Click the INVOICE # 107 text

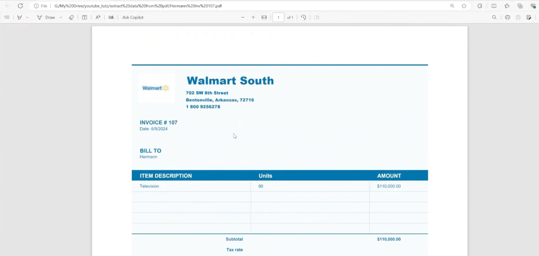pyautogui.click(x=159, y=122)
